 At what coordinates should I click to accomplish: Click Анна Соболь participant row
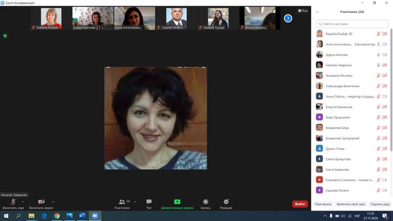[x=351, y=96]
